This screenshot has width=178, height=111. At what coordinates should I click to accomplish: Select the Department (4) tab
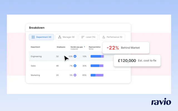pos(41,37)
